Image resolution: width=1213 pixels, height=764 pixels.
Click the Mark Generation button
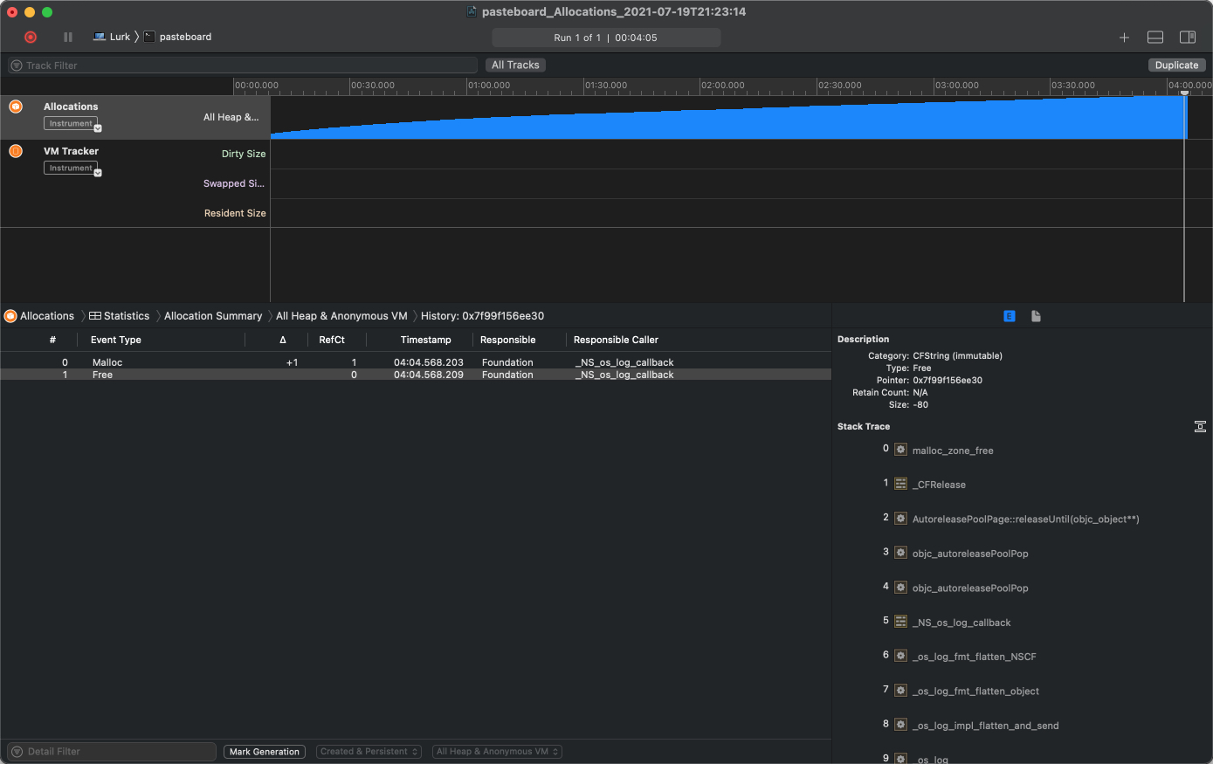pyautogui.click(x=265, y=752)
